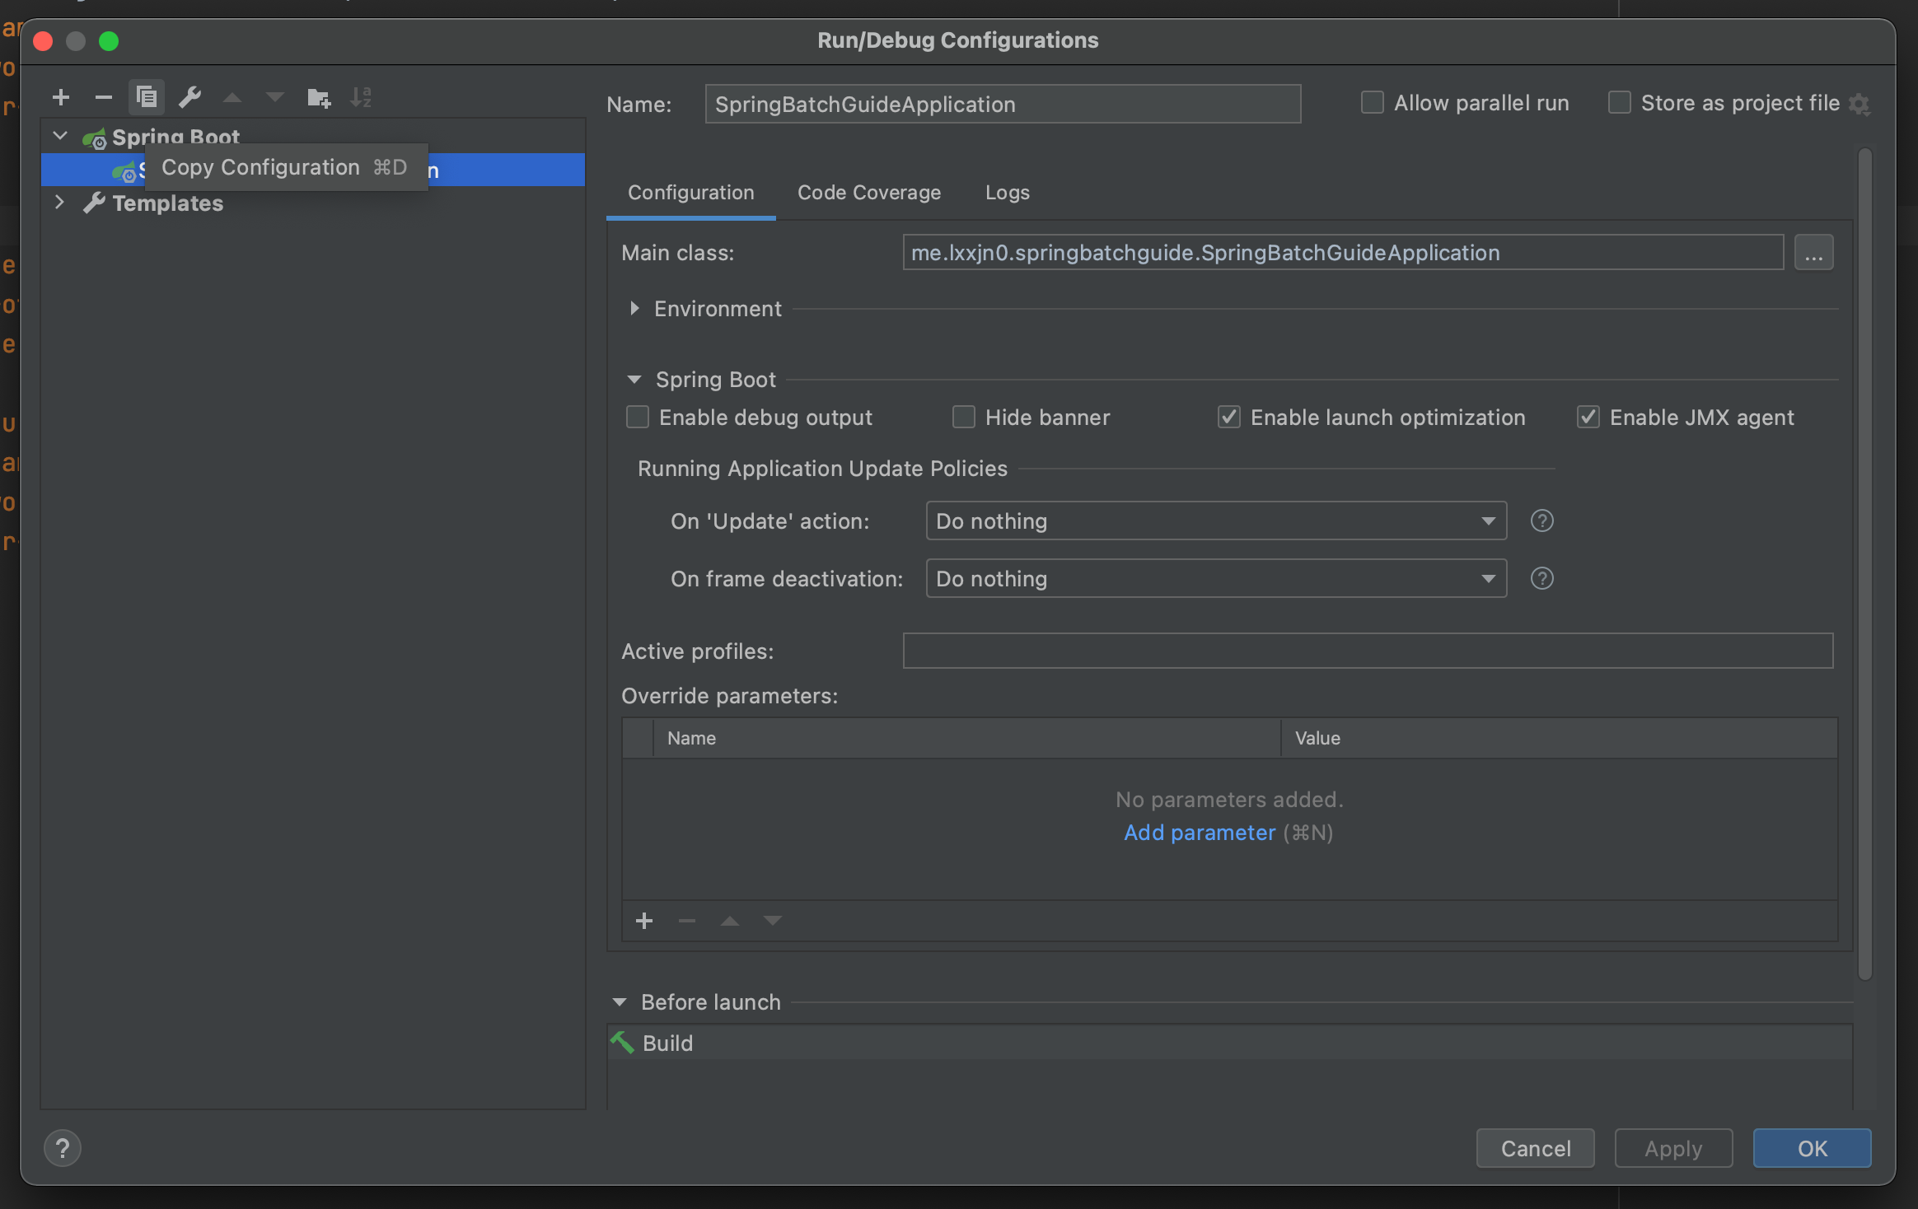Image resolution: width=1918 pixels, height=1209 pixels.
Task: Disable the JMX agent checkbox
Action: (1588, 418)
